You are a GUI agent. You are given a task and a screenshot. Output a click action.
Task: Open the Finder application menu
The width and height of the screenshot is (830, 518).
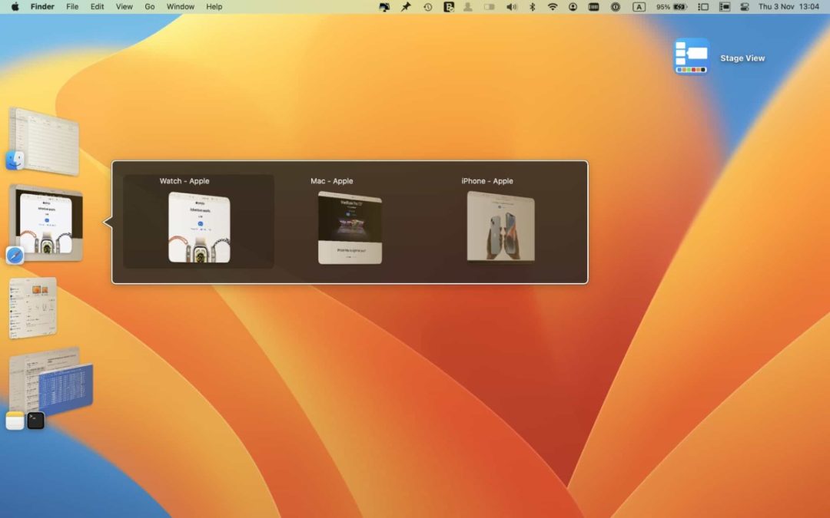point(42,7)
